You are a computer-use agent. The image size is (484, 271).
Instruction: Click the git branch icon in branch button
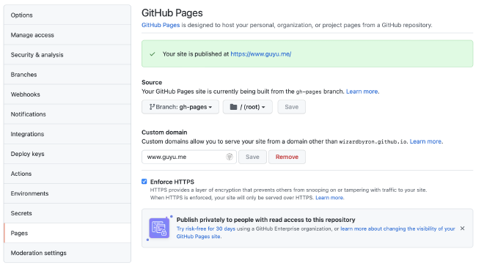(152, 107)
